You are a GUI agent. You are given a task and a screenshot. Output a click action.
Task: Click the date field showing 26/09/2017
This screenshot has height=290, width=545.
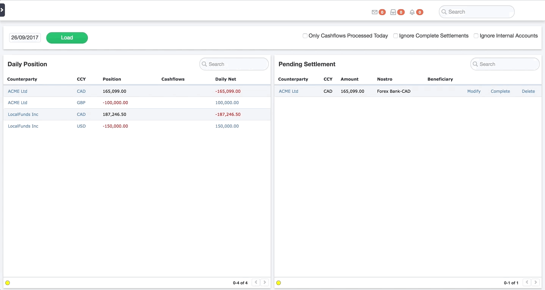25,37
